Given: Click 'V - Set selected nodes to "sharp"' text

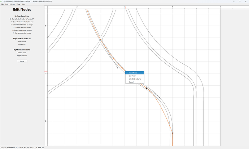Looking at the screenshot, I should click(22, 22).
